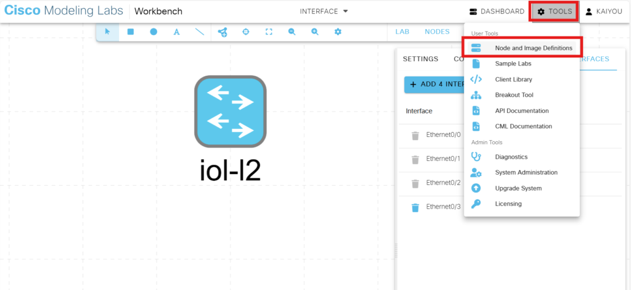
Task: Open the CML Documentation entry
Action: [521, 126]
